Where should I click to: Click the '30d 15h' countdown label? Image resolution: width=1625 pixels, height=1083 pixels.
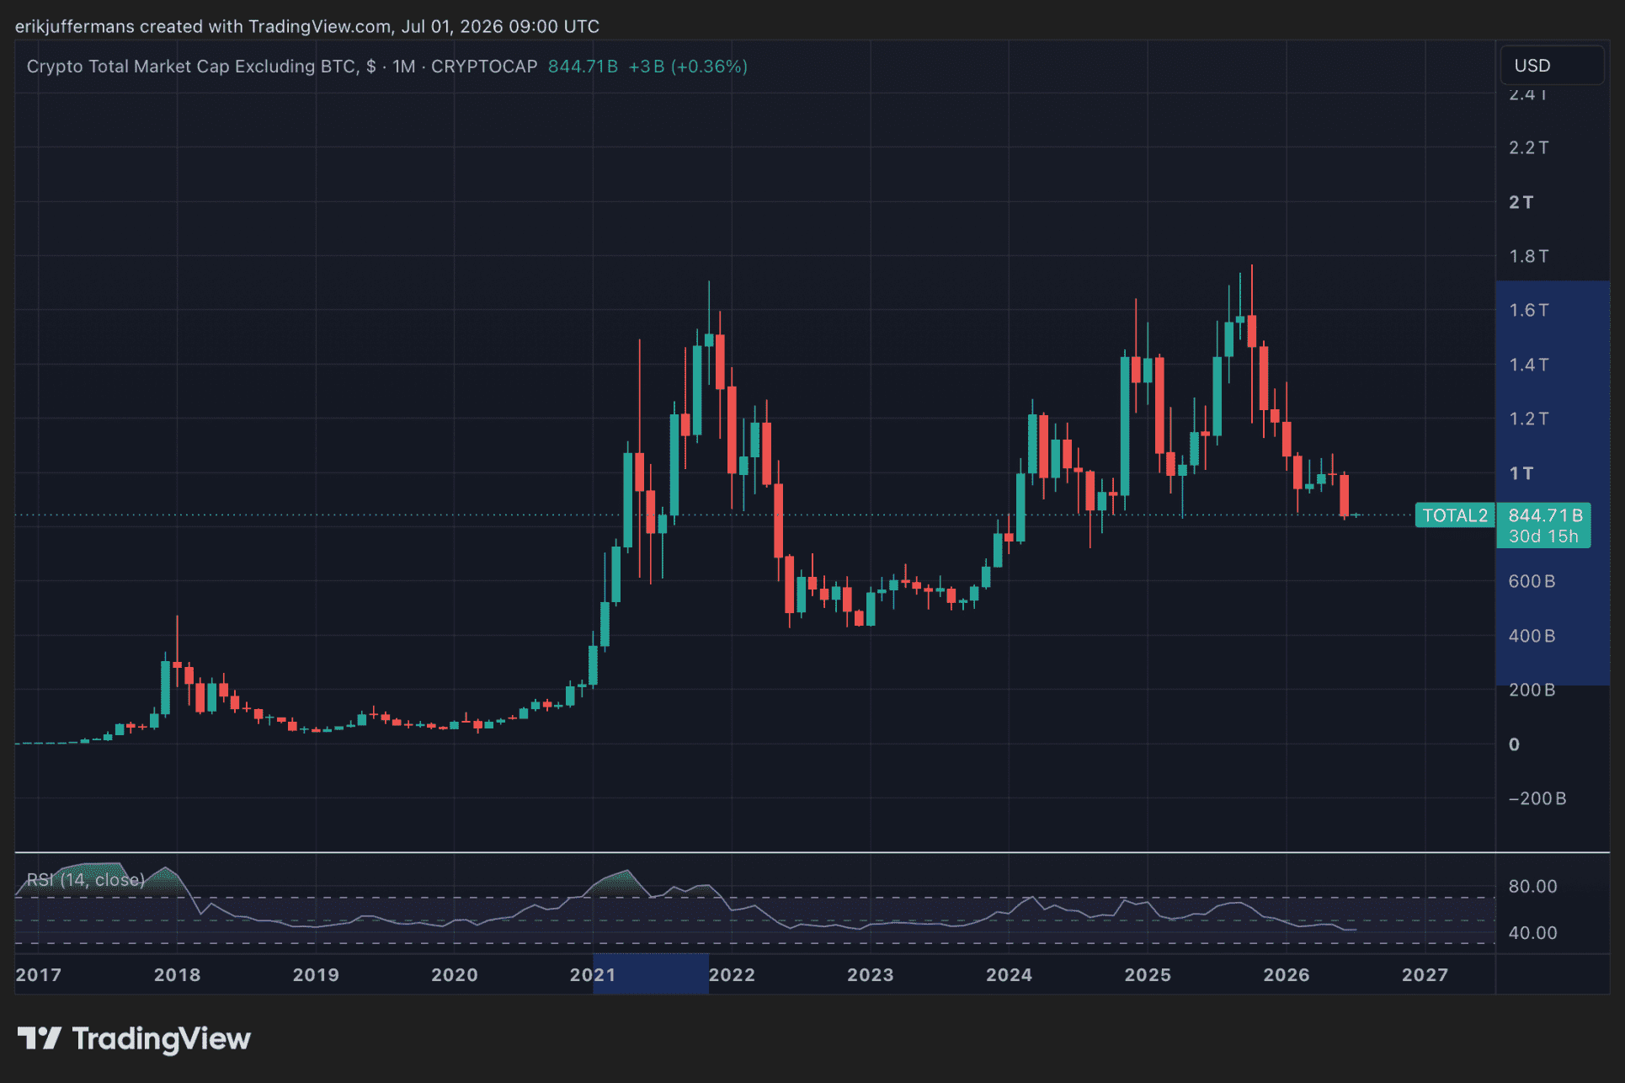tap(1543, 536)
